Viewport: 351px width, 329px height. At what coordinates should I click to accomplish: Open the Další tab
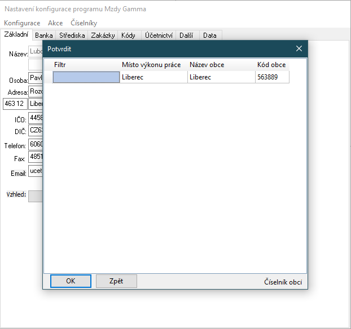(186, 35)
